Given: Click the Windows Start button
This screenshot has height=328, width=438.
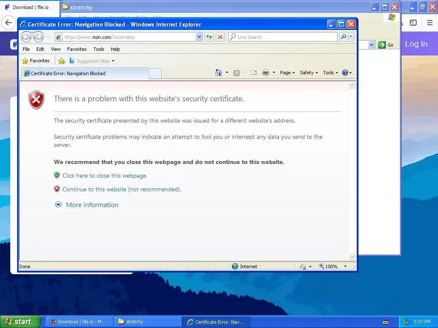Looking at the screenshot, I should 20,322.
